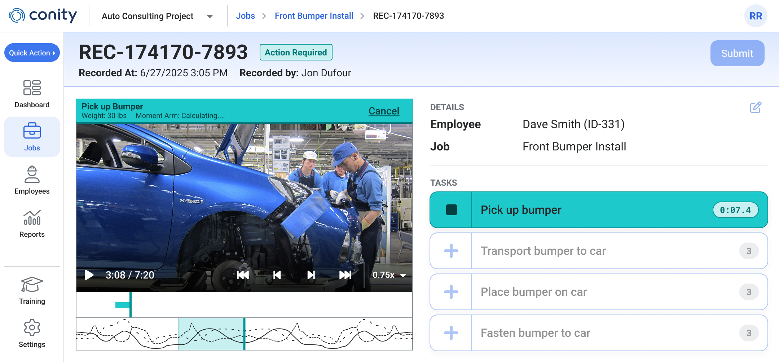Step forward one frame
The width and height of the screenshot is (779, 362).
coord(311,275)
